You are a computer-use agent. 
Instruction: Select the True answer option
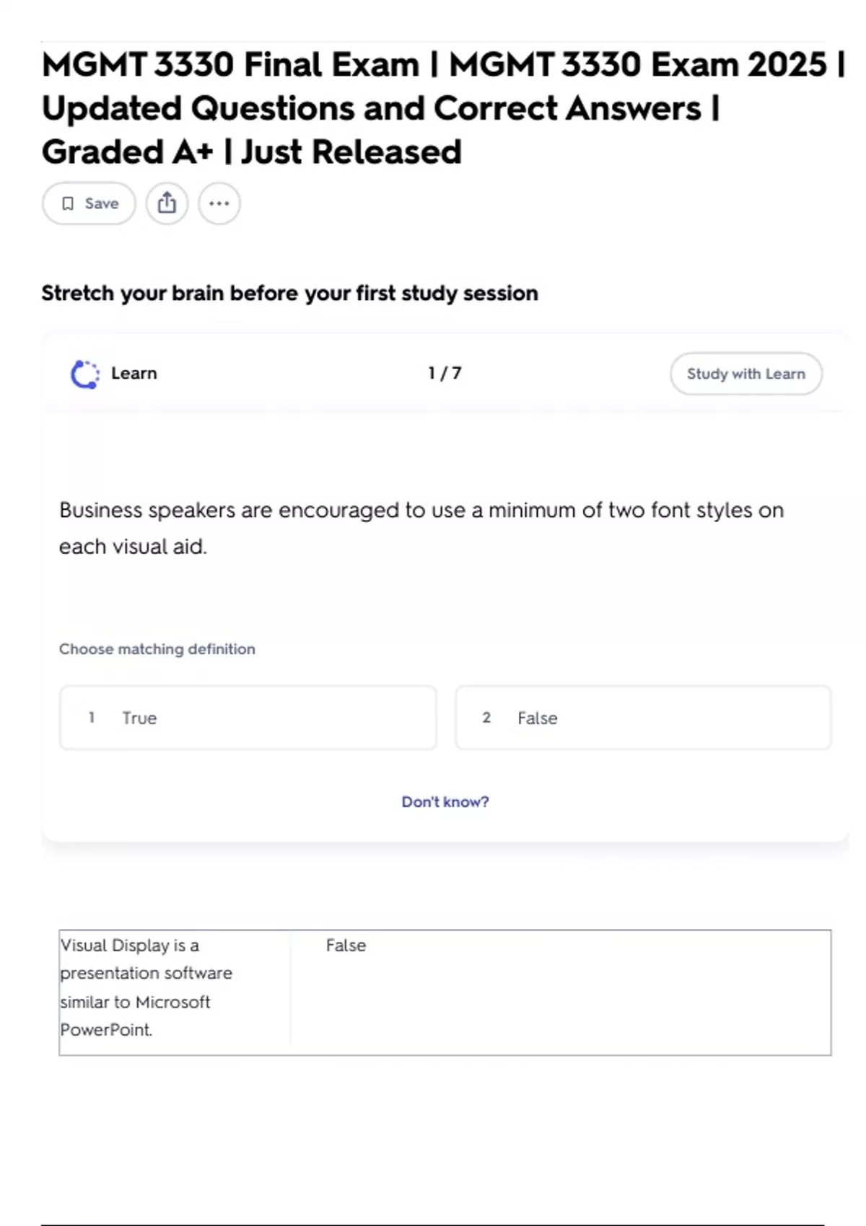pos(248,718)
